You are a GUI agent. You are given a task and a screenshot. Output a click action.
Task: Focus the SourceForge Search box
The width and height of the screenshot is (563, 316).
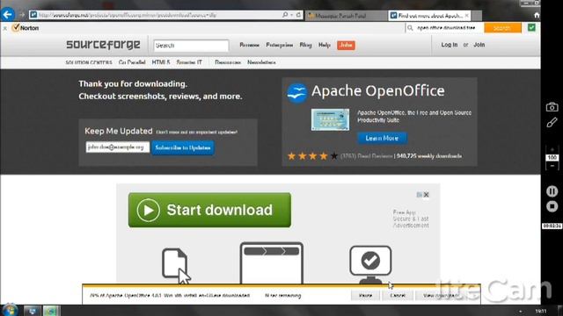191,46
